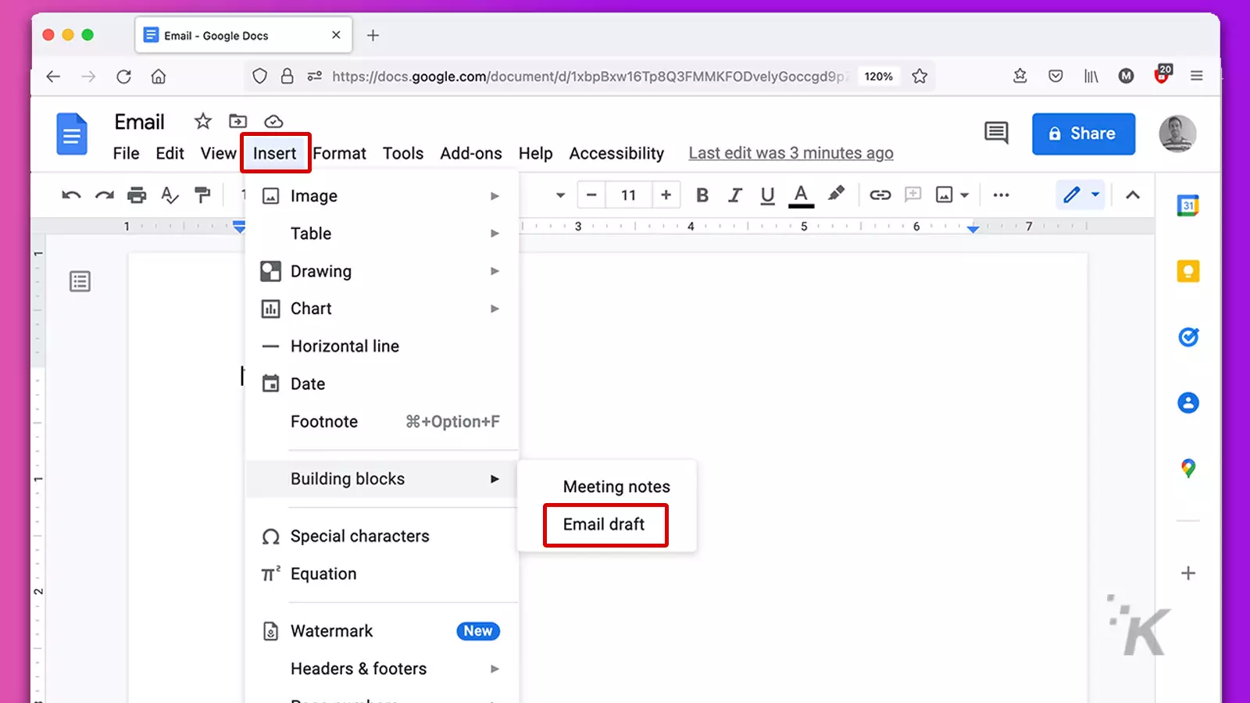Click the Redo icon in toolbar
The width and height of the screenshot is (1250, 703).
[x=104, y=195]
